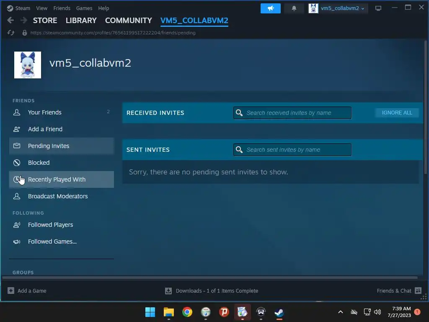Select Pending Invites in sidebar
The width and height of the screenshot is (429, 322).
[62, 145]
